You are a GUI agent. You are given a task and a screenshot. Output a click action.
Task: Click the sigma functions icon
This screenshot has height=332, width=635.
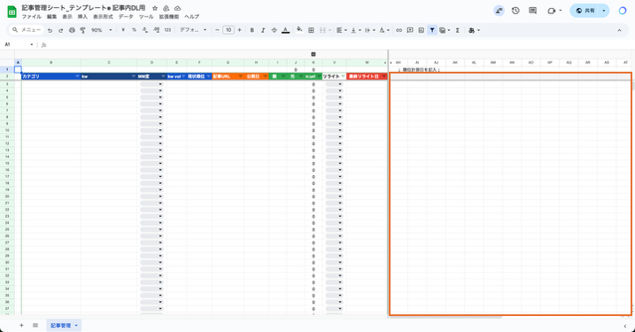click(457, 30)
